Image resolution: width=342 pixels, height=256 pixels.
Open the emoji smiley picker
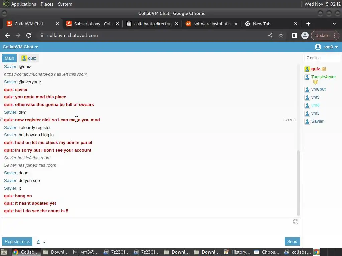(x=295, y=222)
